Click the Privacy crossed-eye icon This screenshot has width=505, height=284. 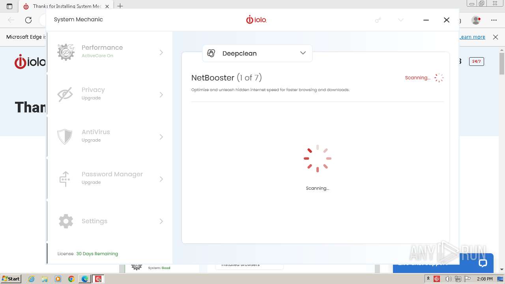[x=65, y=95]
